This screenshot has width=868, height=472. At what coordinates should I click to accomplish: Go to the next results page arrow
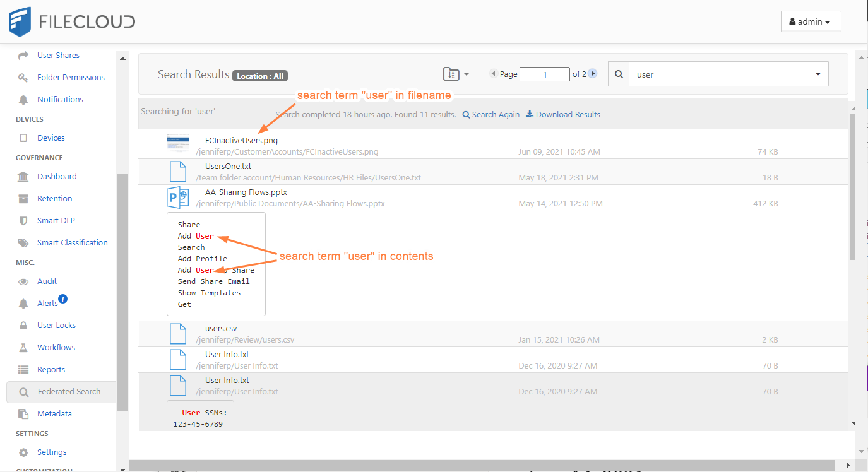tap(593, 74)
